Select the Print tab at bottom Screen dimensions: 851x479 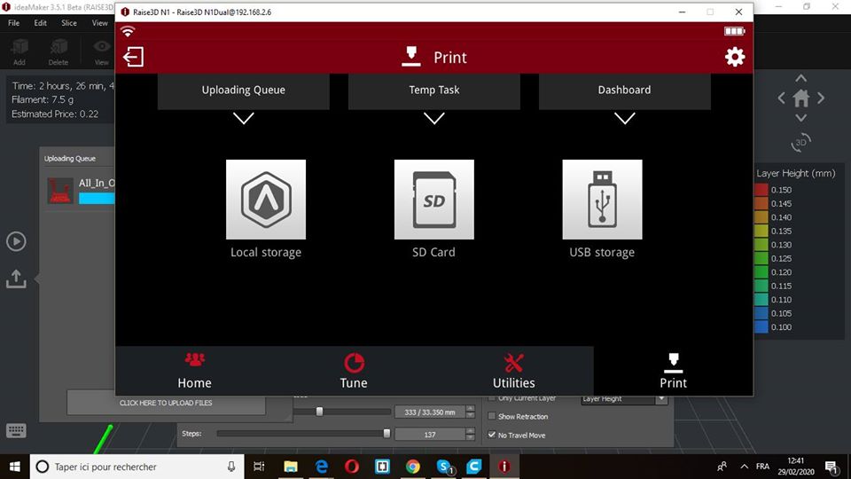(674, 371)
